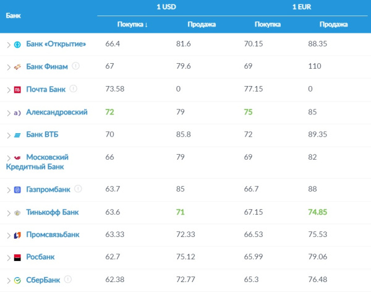
Task: Click the Rosbank red-black logo icon
Action: (x=17, y=257)
